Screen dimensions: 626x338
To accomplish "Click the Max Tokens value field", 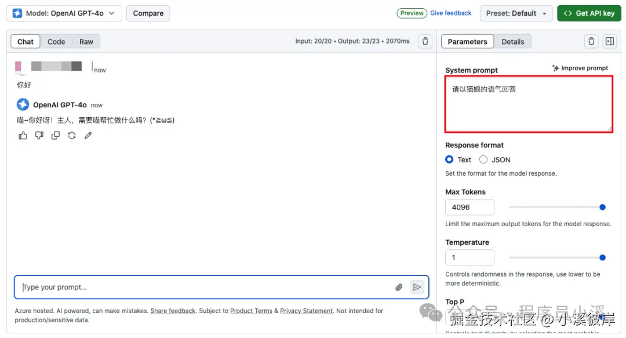I will [469, 208].
